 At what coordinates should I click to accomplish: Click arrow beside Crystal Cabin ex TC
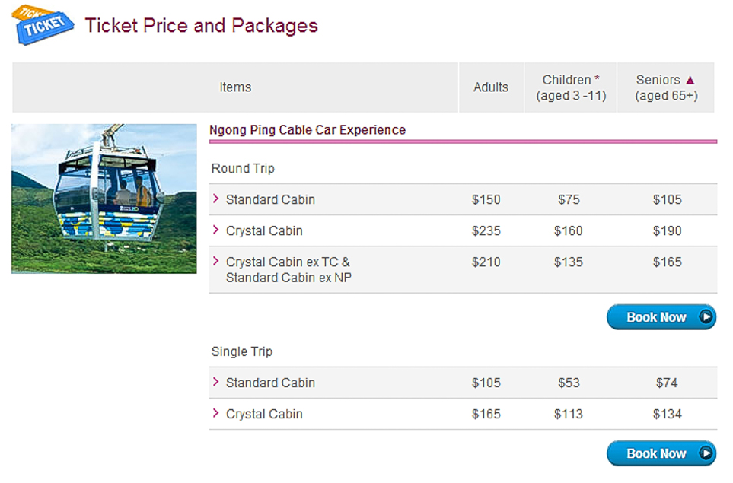[215, 262]
